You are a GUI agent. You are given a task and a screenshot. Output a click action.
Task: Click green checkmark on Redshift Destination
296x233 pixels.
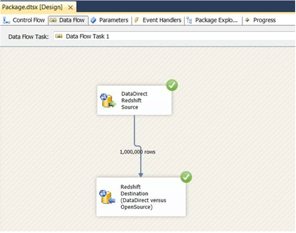(x=186, y=177)
